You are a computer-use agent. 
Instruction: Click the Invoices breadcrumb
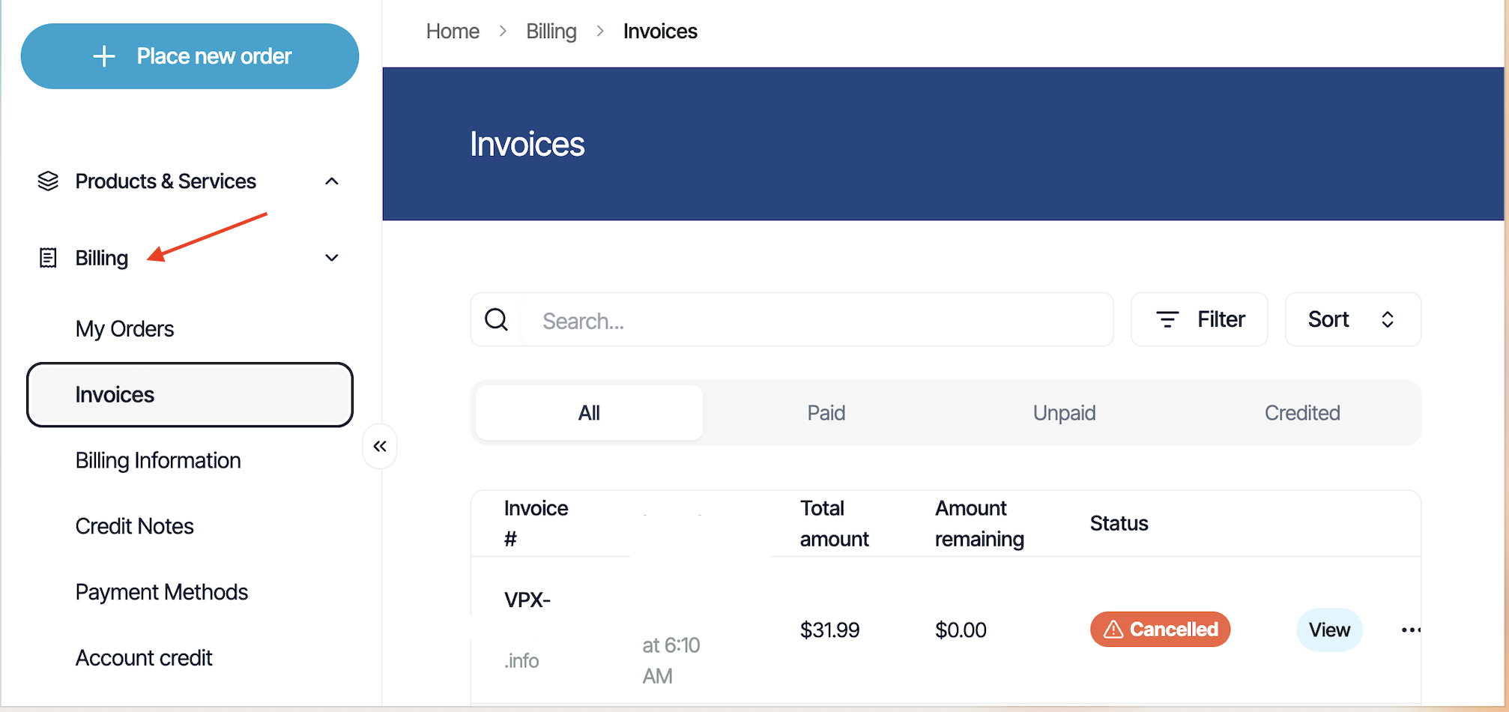coord(660,31)
